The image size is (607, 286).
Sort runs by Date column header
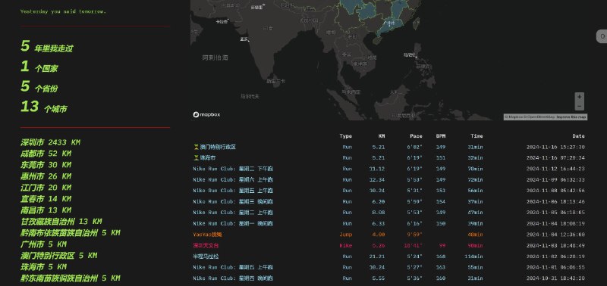pyautogui.click(x=579, y=136)
